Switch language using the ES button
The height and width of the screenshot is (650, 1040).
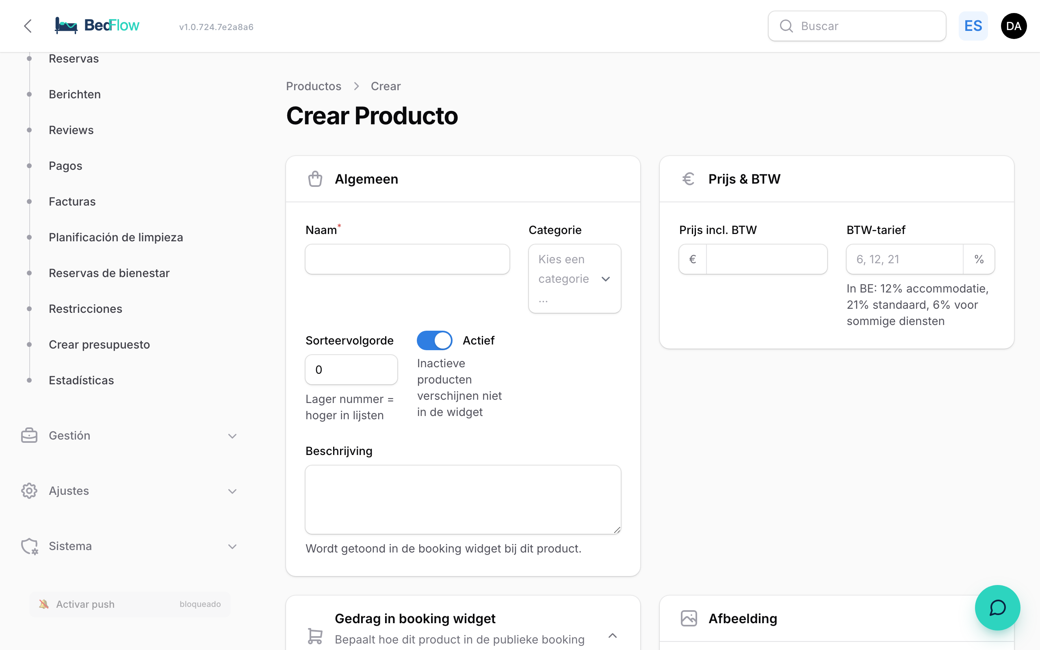[x=973, y=26]
